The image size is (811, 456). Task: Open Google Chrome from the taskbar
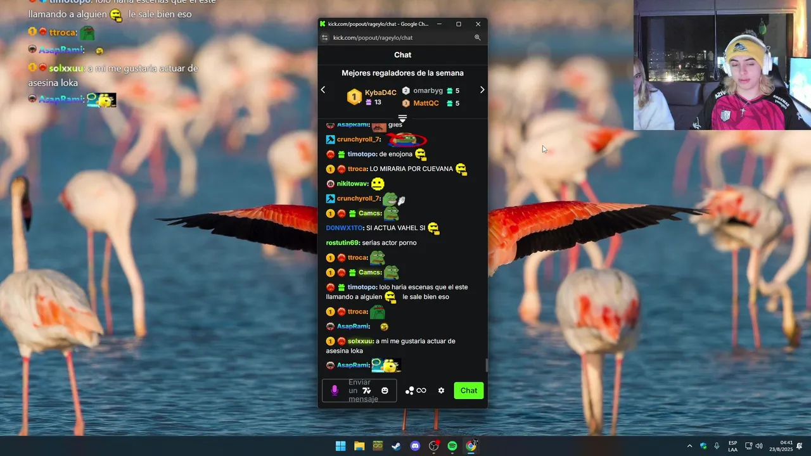tap(471, 446)
